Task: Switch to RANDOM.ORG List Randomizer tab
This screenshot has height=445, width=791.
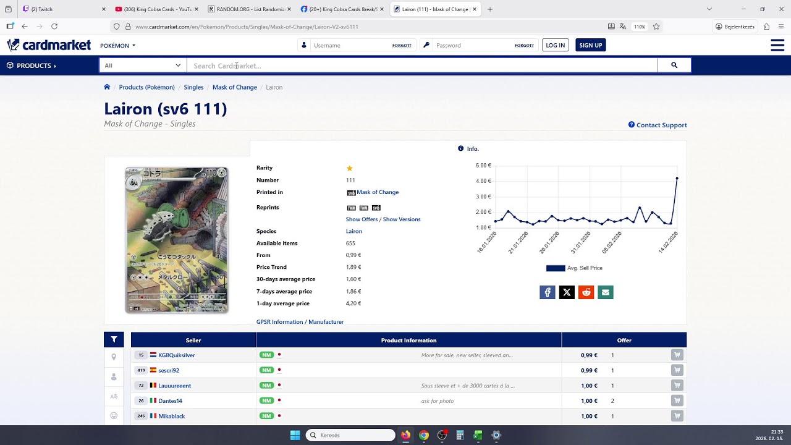Action: click(x=250, y=9)
